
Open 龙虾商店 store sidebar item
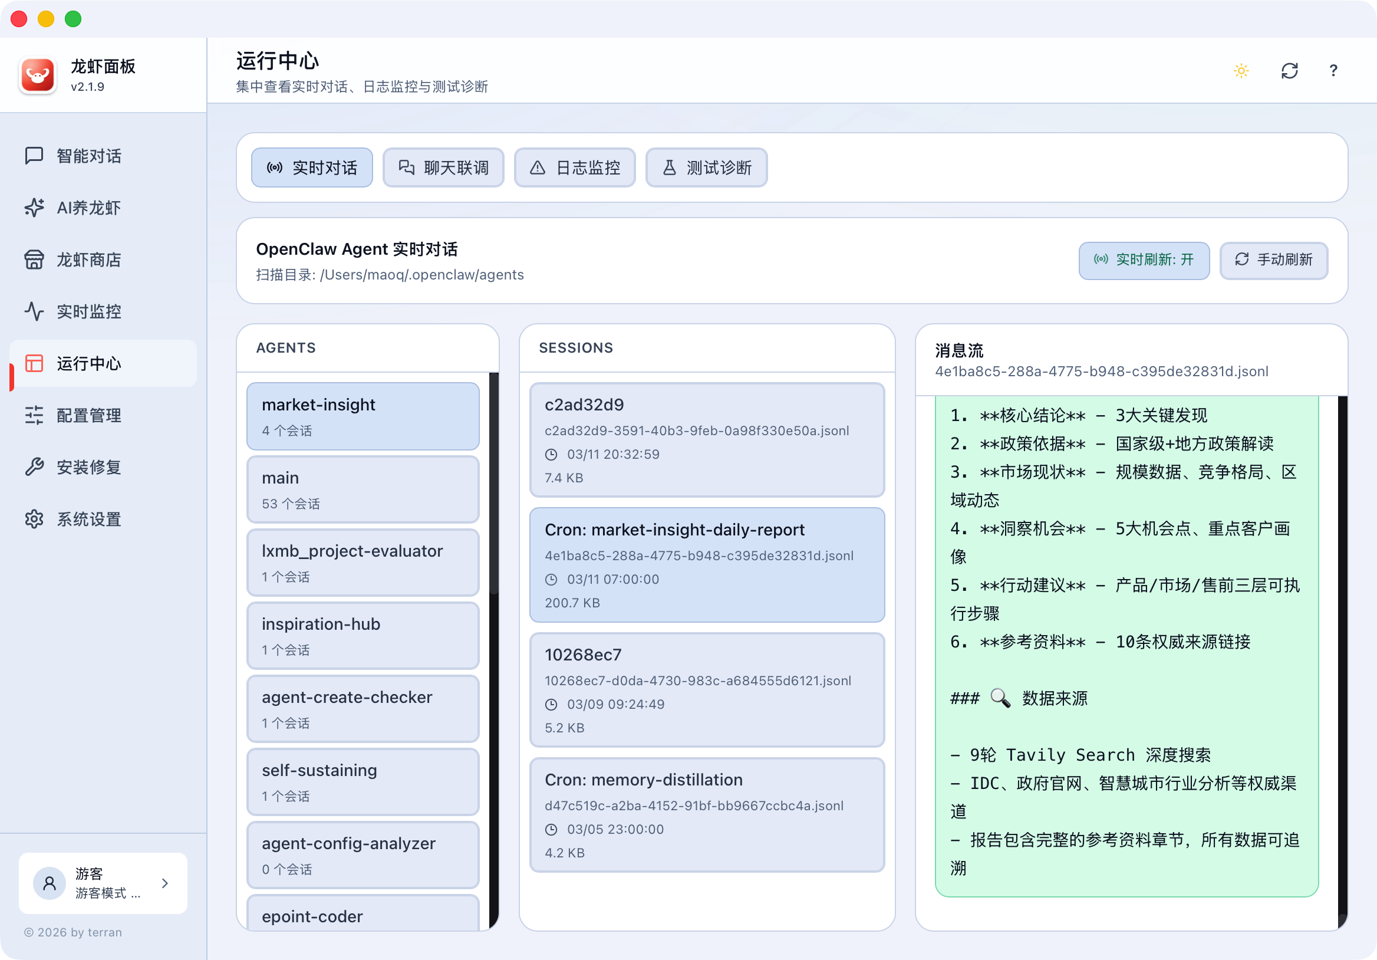[x=89, y=260]
